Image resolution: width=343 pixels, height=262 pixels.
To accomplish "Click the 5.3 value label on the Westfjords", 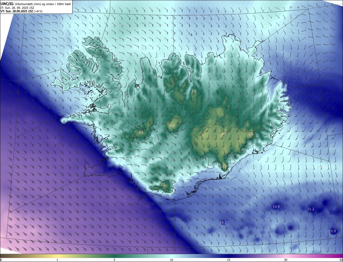I will pos(100,53).
